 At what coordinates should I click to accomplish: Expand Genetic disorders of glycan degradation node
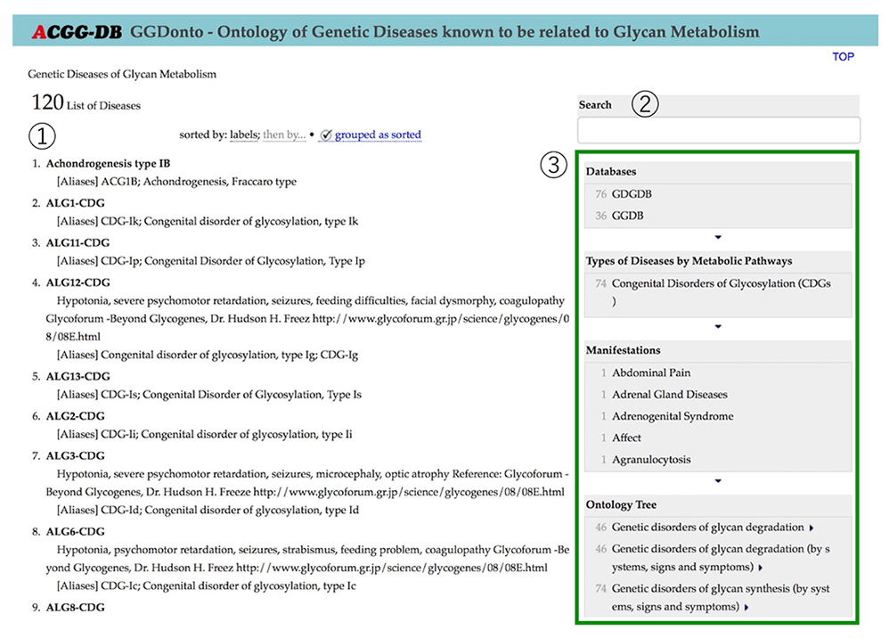tap(812, 528)
